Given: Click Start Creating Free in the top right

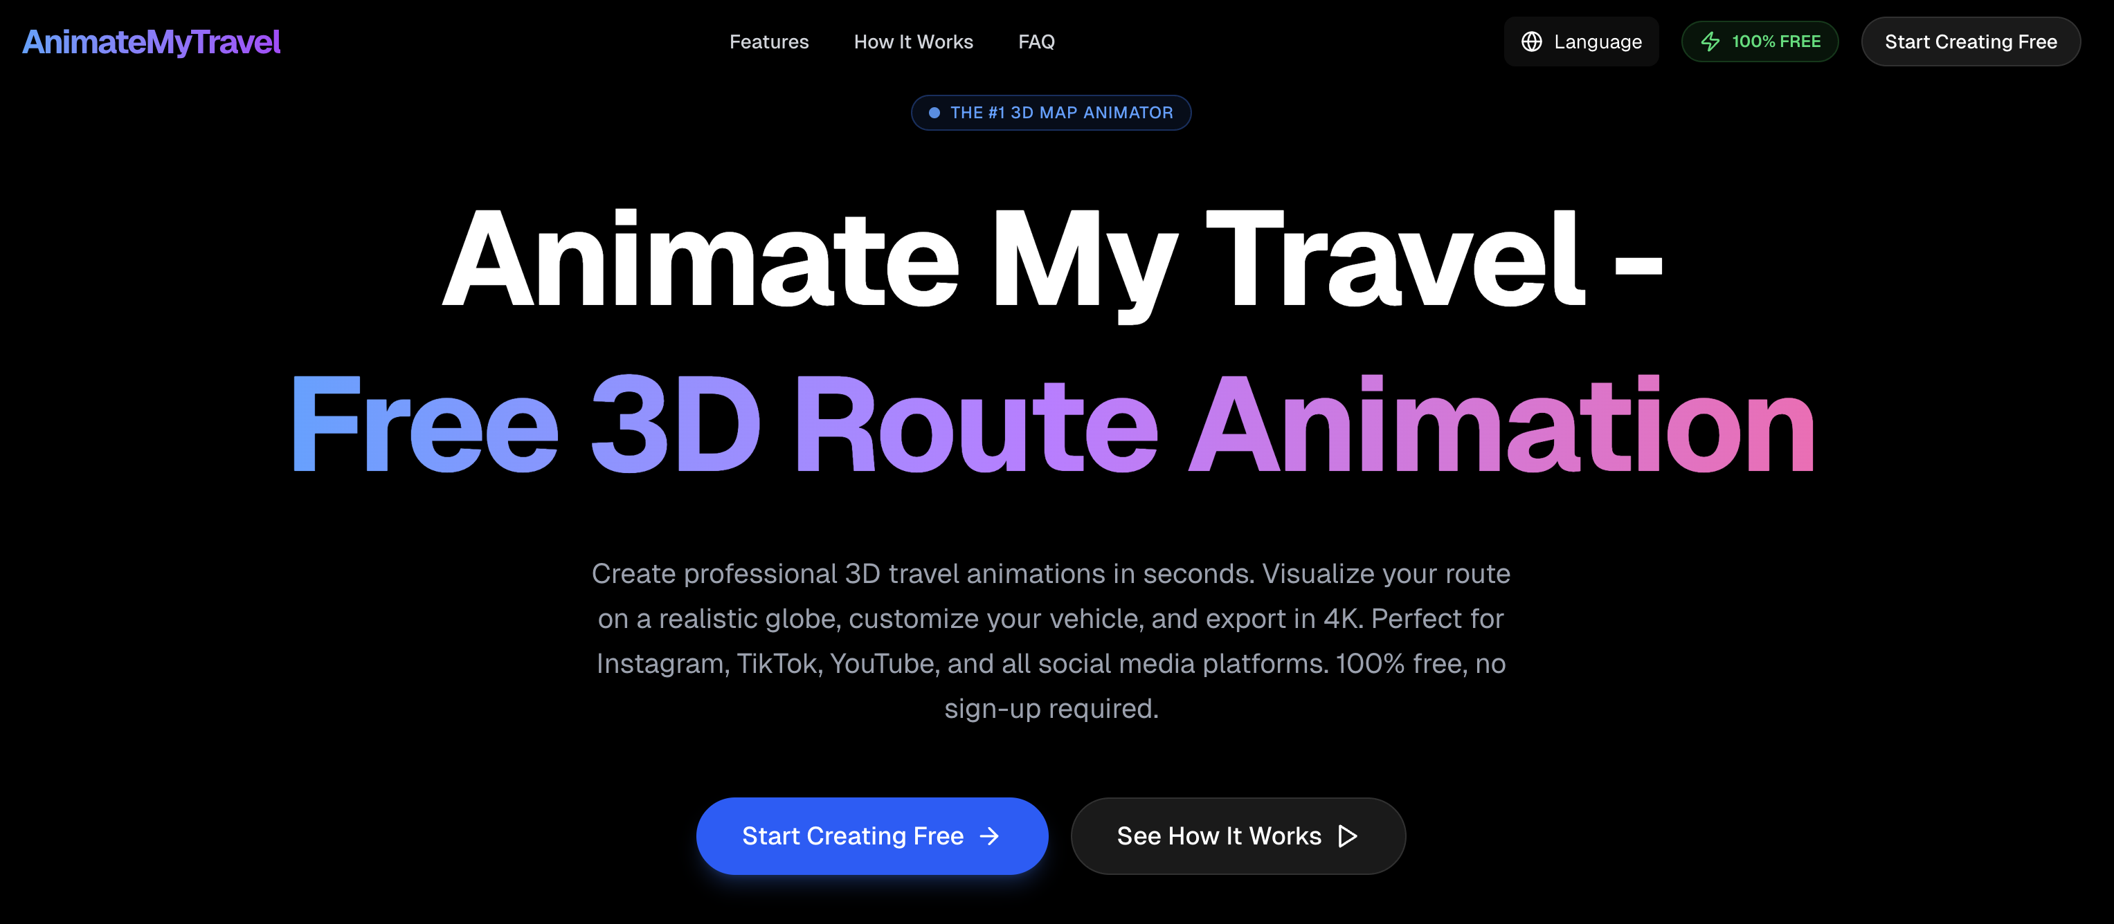Looking at the screenshot, I should pos(1971,41).
